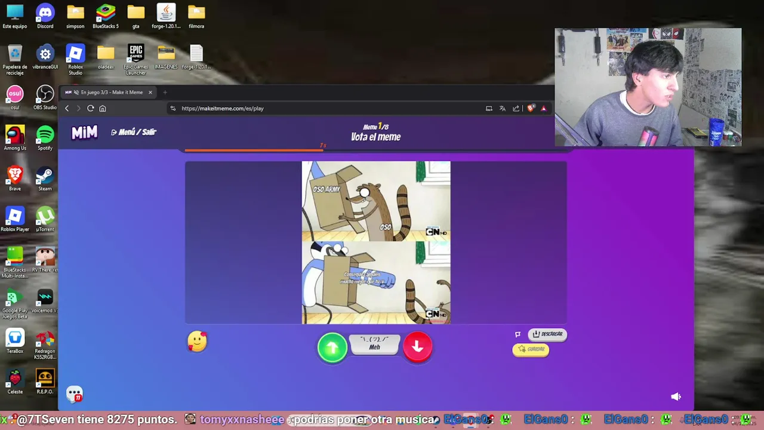This screenshot has height=430, width=764.
Task: Open the emoji reaction picker
Action: [197, 342]
